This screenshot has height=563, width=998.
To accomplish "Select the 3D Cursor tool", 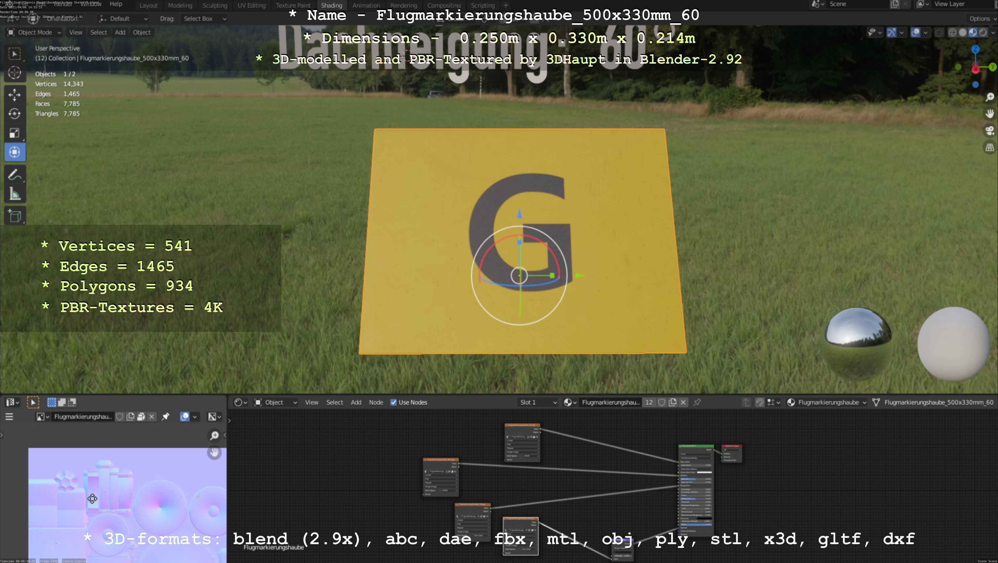I will [x=14, y=73].
